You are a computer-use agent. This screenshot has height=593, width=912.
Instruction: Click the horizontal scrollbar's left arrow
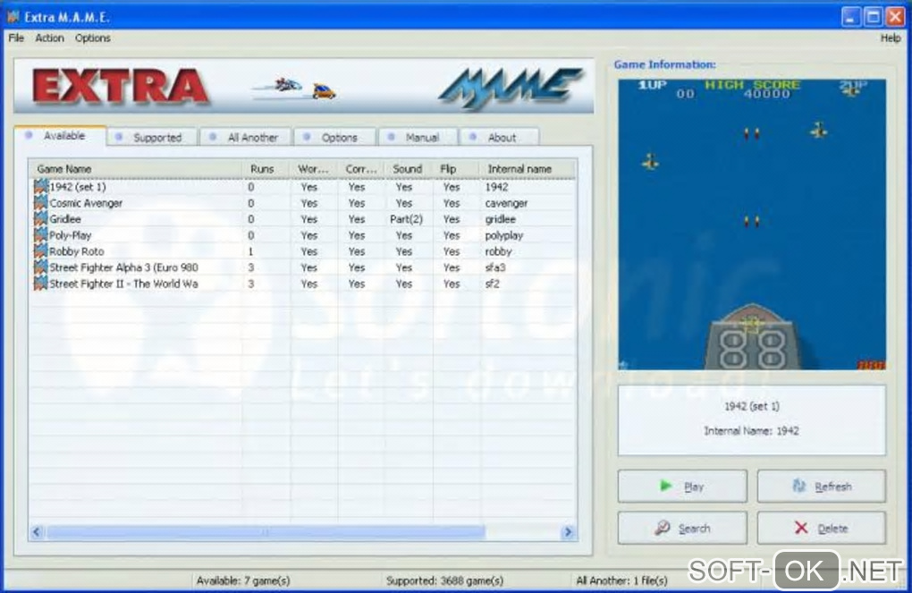click(37, 532)
